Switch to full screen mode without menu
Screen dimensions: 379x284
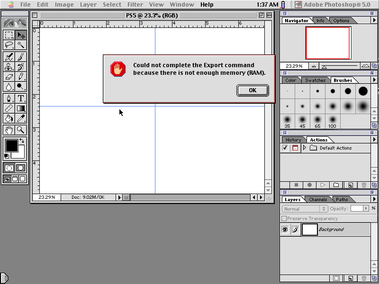pos(22,179)
